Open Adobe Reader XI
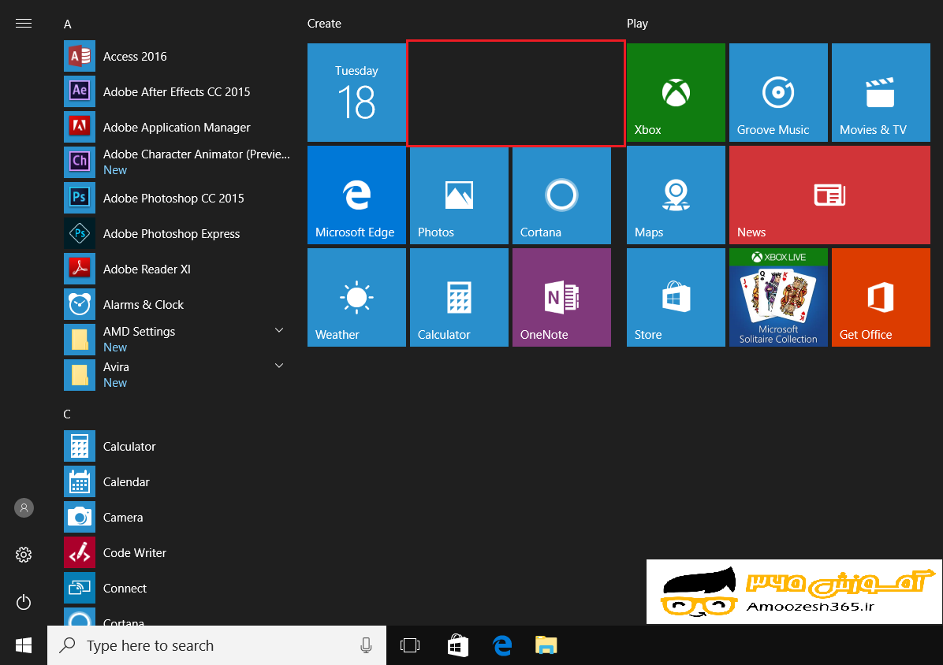Screen dimensions: 943x665 coord(176,269)
